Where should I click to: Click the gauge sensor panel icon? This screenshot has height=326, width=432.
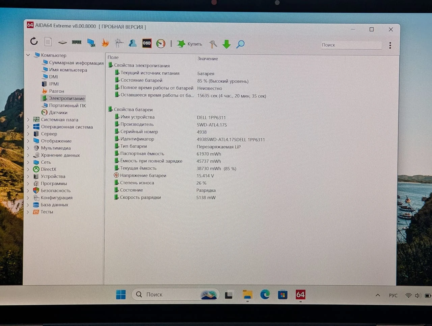[x=161, y=44]
